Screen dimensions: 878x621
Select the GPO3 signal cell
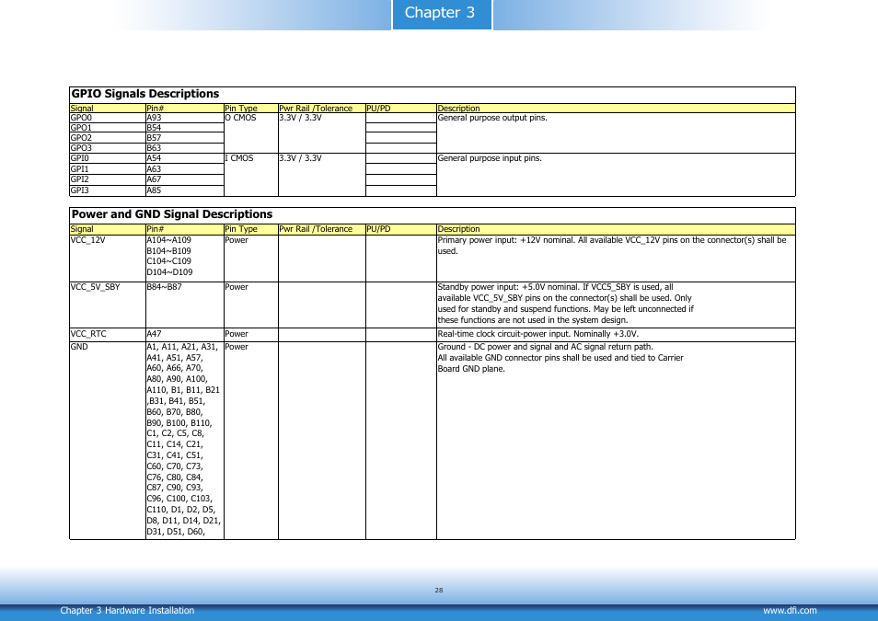point(108,148)
